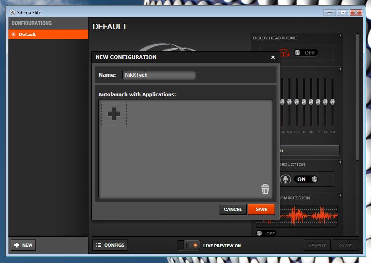
Task: Toggle the Dolby Headphone OFF switch
Action: tap(306, 53)
